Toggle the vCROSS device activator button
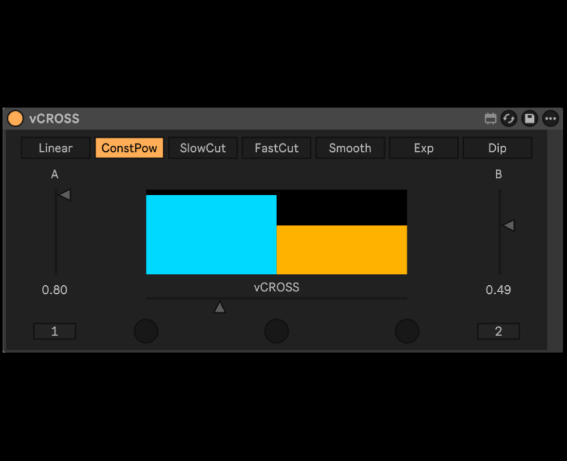The width and height of the screenshot is (567, 461). 15,119
